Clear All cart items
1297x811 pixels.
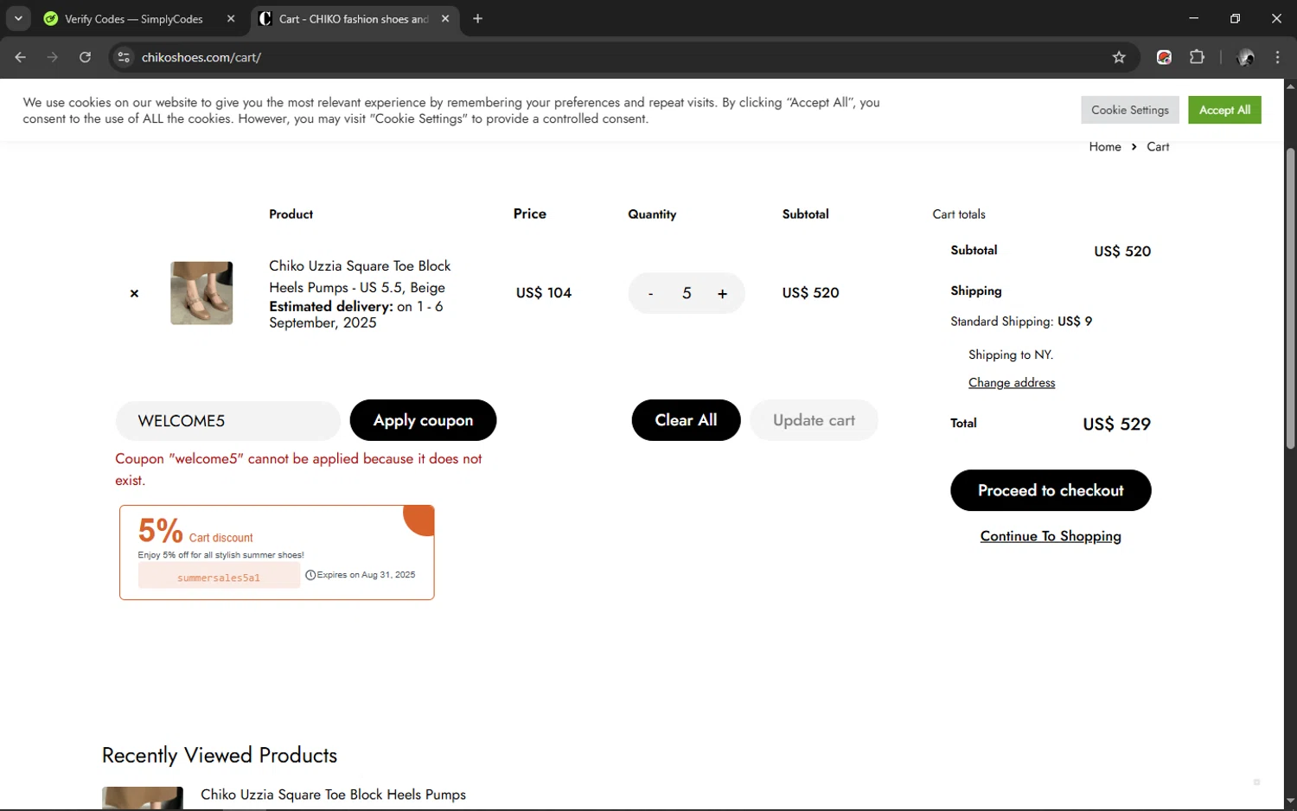pos(686,420)
